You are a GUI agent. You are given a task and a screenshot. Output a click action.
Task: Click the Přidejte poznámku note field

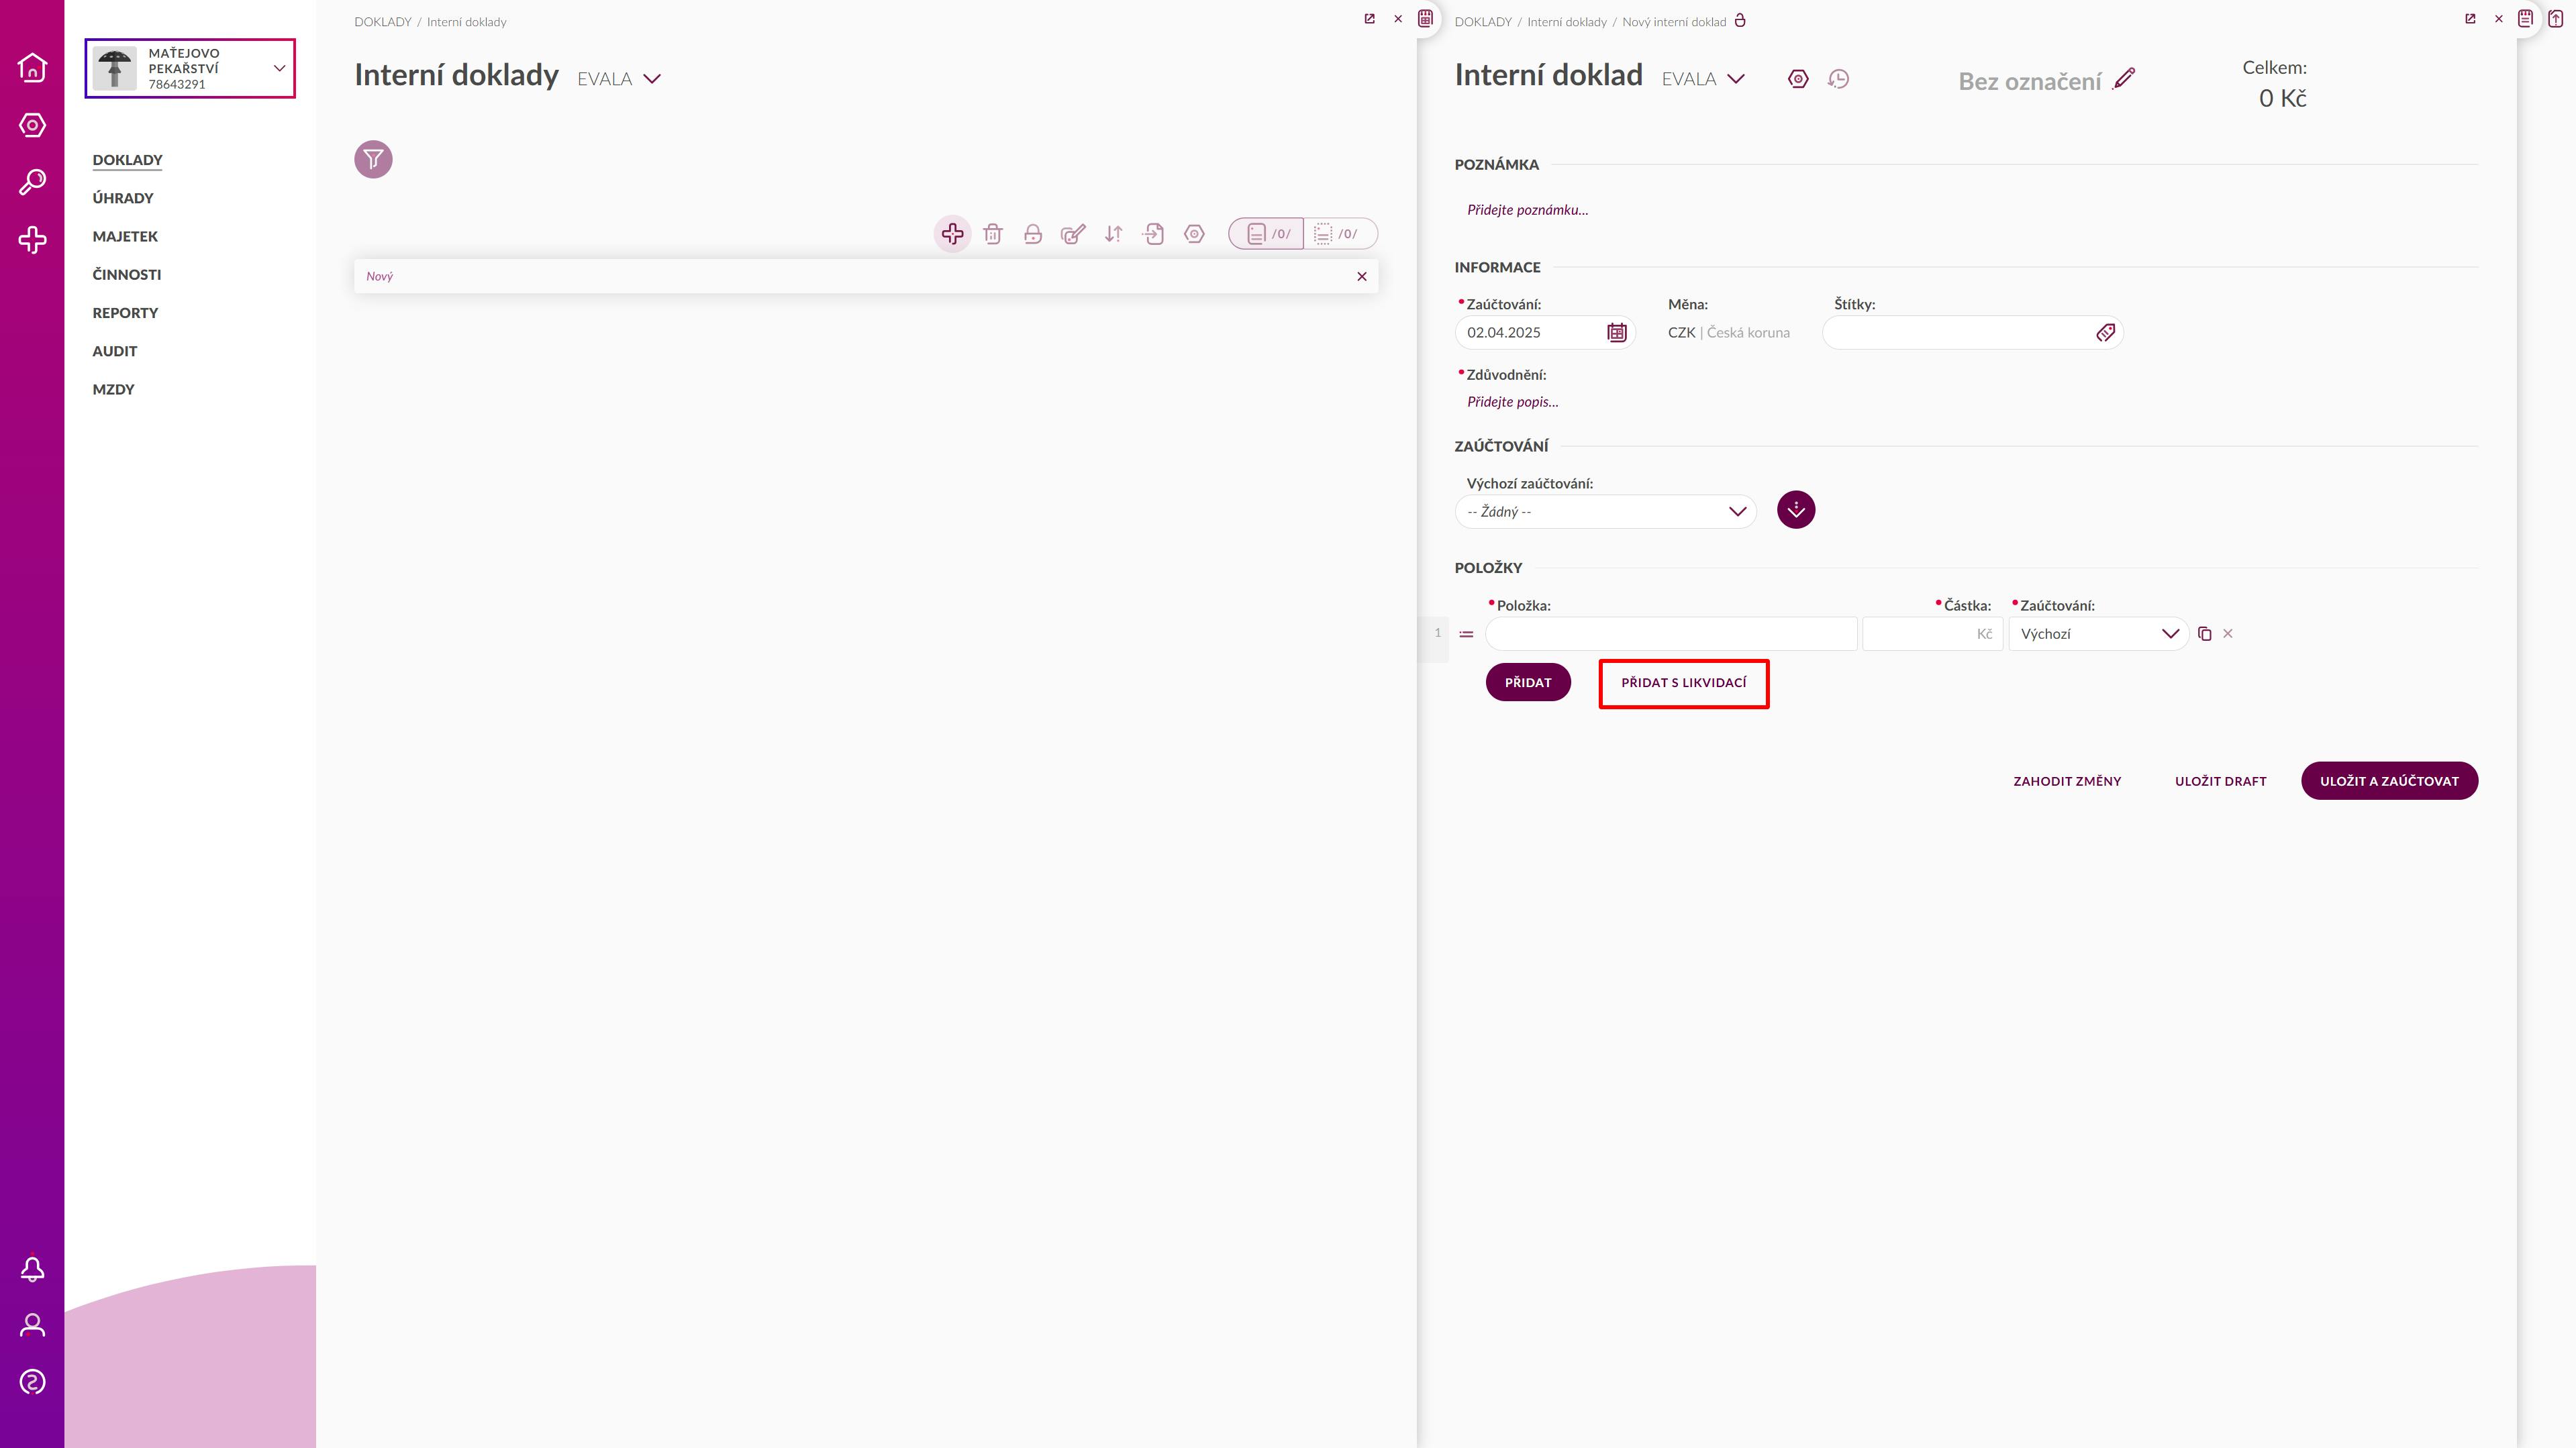1527,210
